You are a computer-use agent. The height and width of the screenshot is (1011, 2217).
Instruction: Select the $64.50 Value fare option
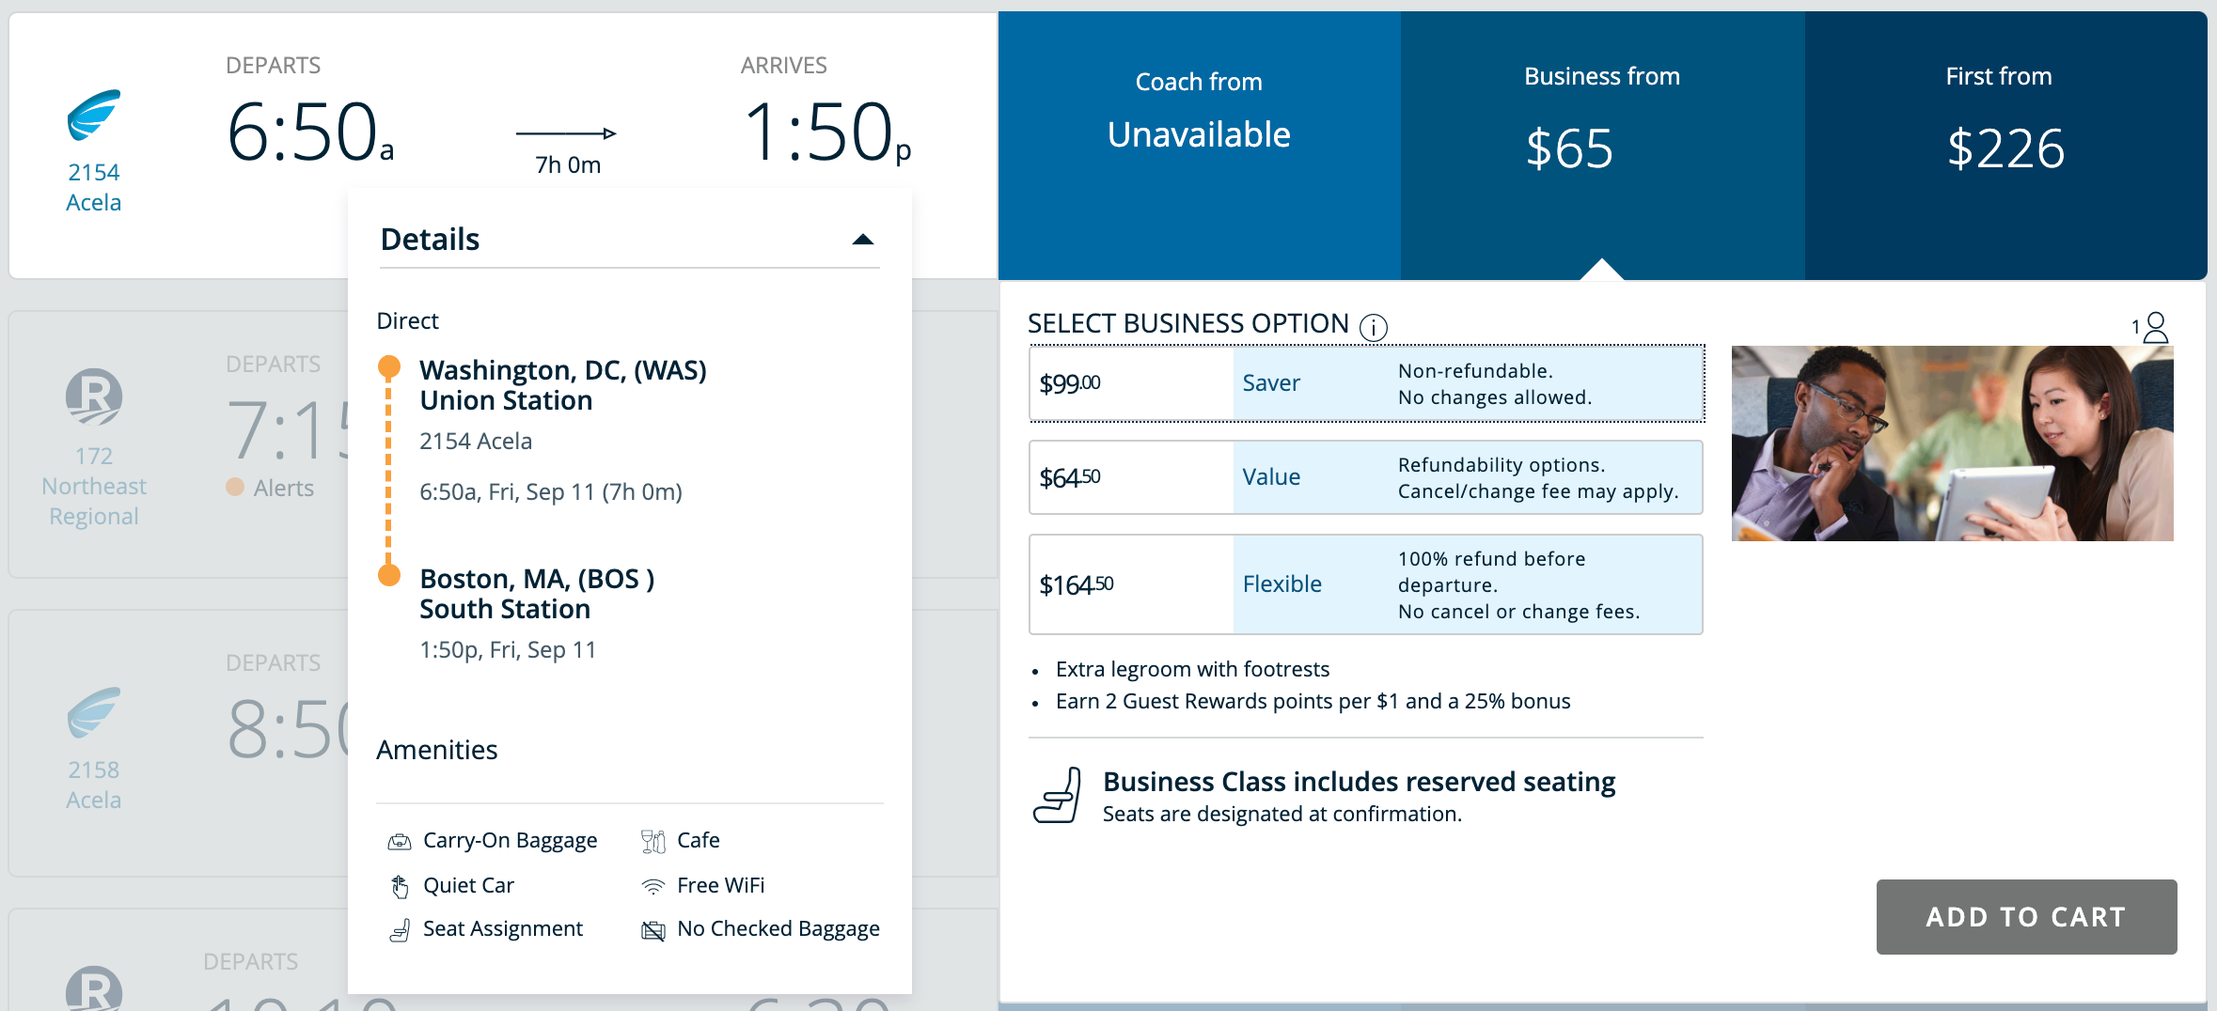[1365, 477]
